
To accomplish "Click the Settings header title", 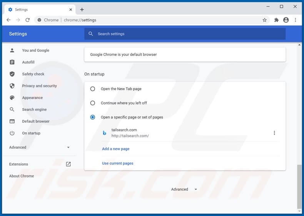I will click(18, 34).
